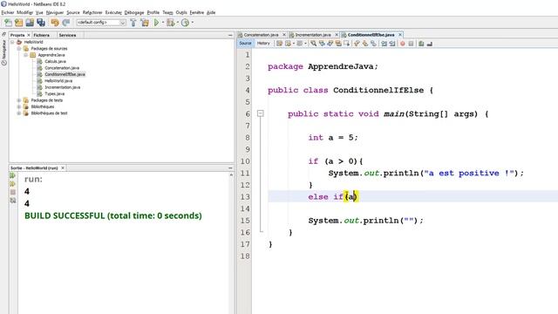Click the Start Macro Recording red icon
This screenshot has width=558, height=314.
[403, 44]
